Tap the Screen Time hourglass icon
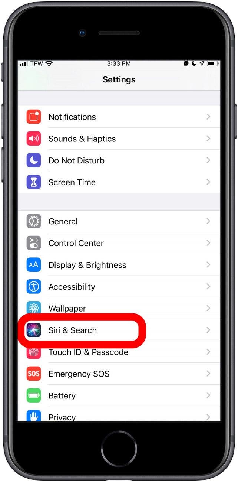Viewport: 238px width, 482px height. point(34,182)
